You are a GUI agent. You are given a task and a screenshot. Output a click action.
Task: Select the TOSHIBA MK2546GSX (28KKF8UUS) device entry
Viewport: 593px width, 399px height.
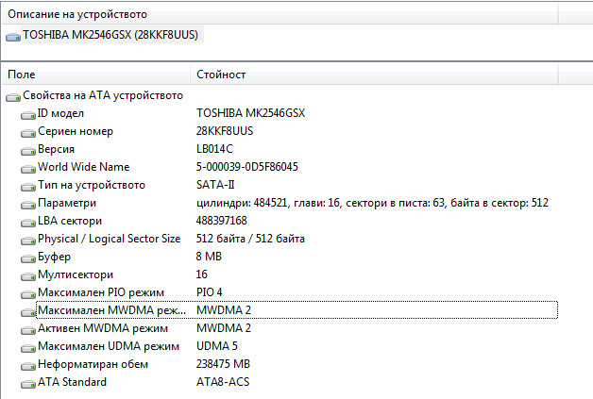(110, 35)
